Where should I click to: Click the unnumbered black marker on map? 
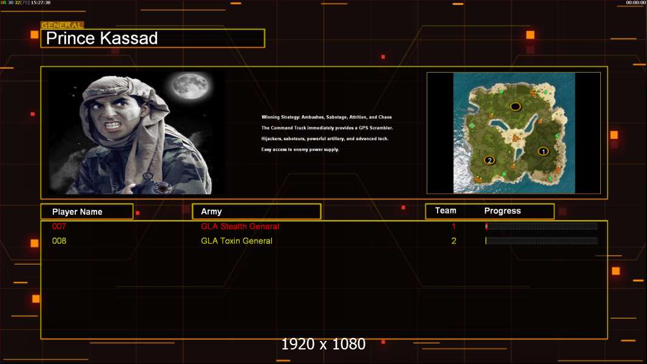pyautogui.click(x=515, y=107)
